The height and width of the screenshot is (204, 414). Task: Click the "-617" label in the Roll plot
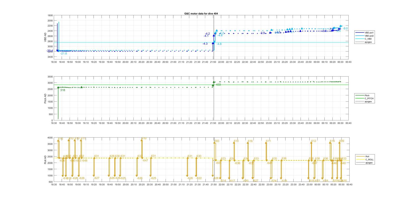coord(232,181)
